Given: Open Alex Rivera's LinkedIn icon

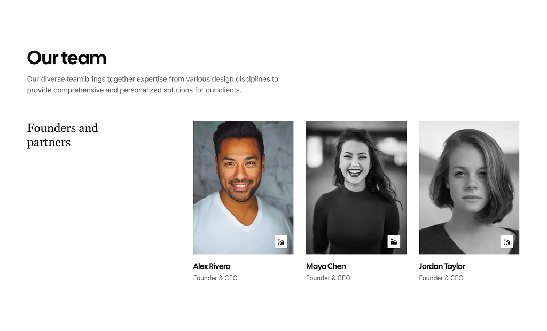Looking at the screenshot, I should pyautogui.click(x=281, y=242).
